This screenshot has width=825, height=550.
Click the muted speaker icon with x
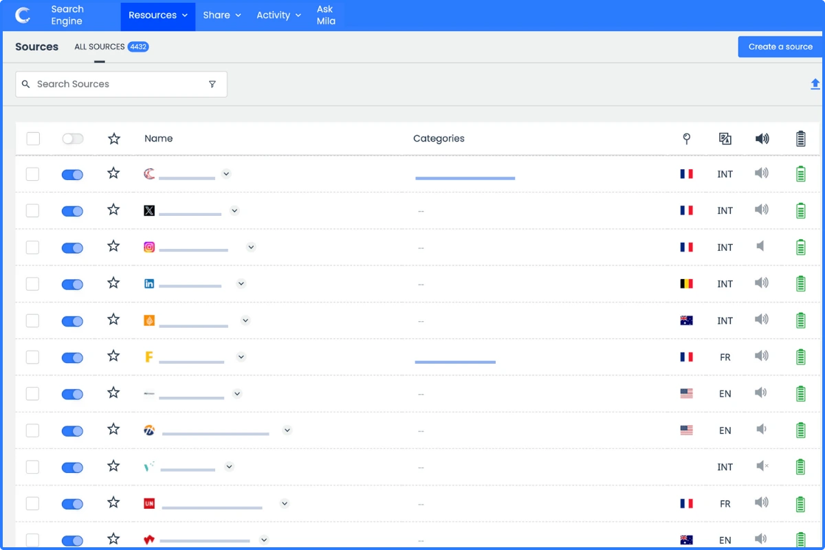click(762, 466)
